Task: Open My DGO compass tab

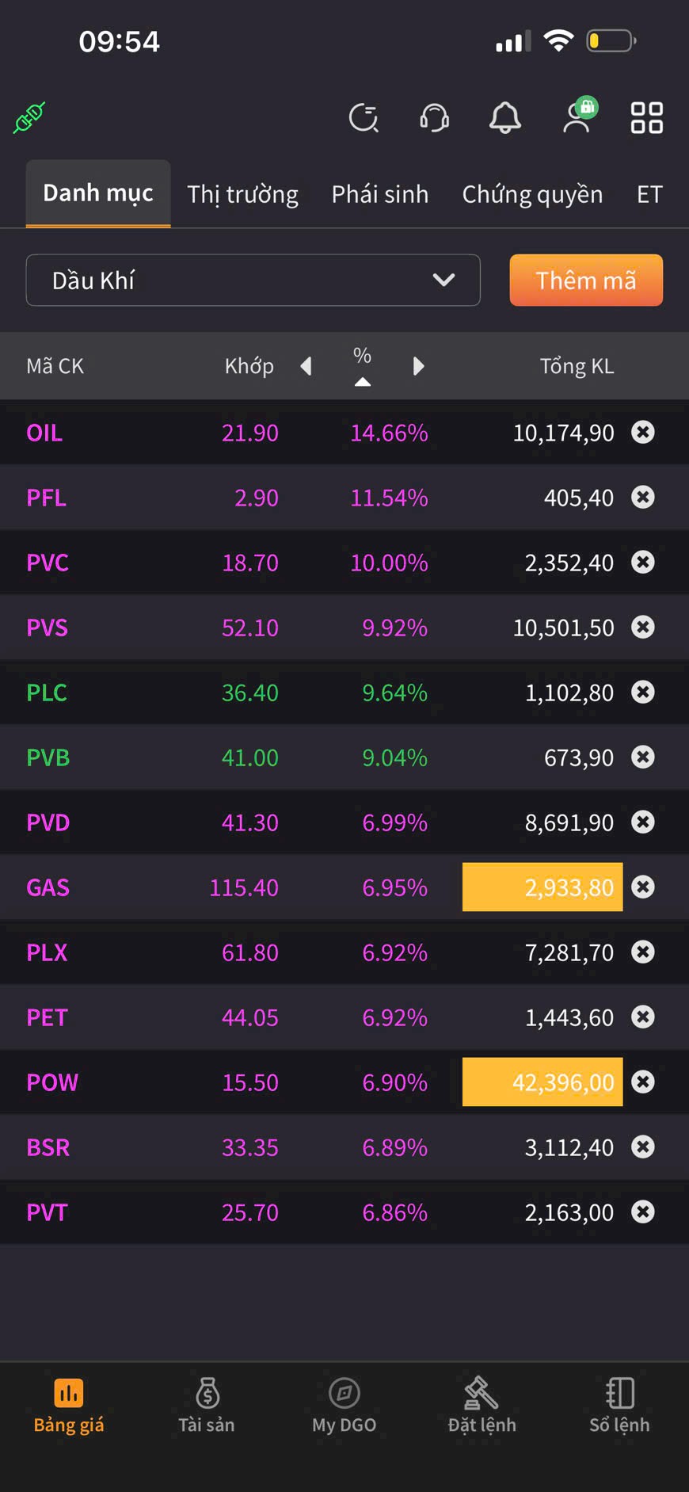Action: 344,1405
